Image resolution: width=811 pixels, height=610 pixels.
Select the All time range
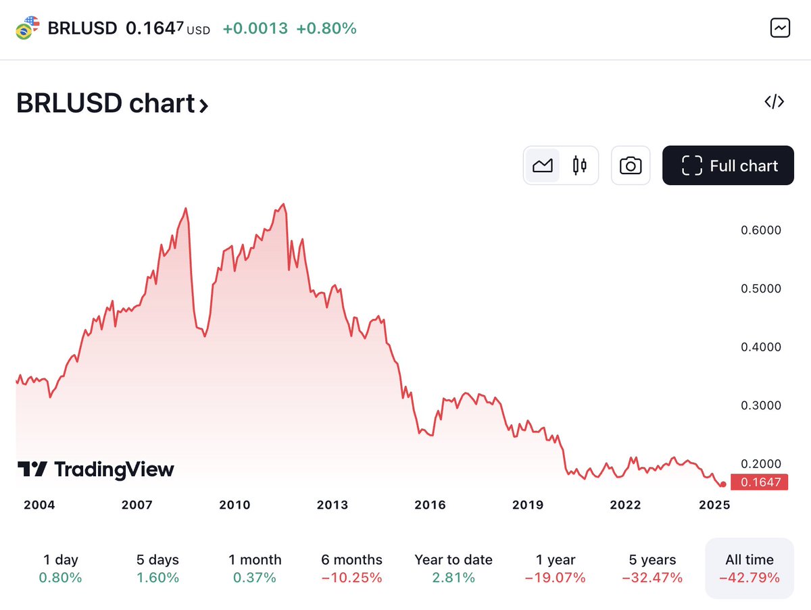click(x=749, y=568)
